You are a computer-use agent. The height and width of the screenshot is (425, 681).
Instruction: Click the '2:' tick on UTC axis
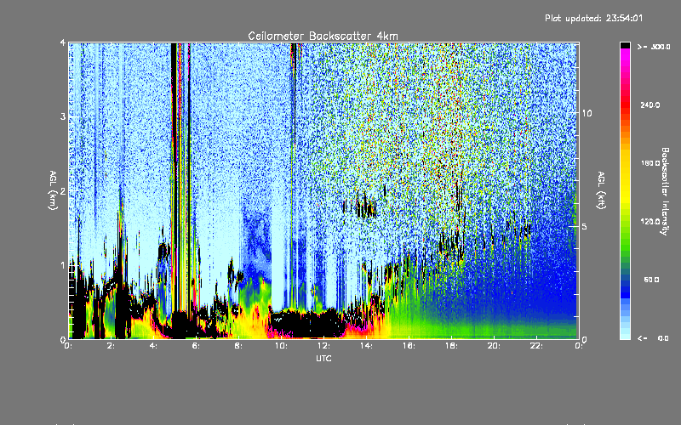coord(112,346)
